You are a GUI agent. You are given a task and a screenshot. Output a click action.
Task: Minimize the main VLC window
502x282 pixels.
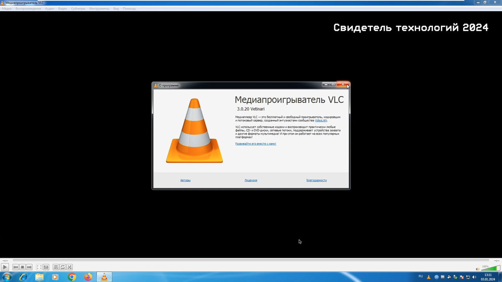click(x=478, y=3)
